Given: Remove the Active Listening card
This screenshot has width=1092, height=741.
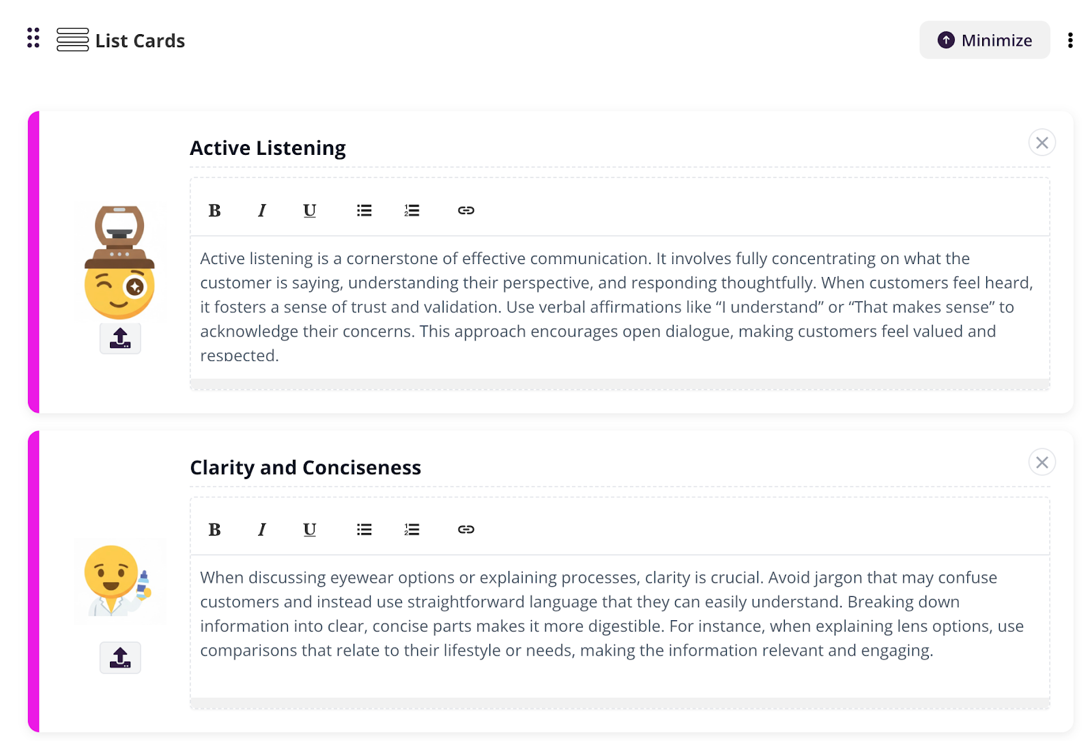Looking at the screenshot, I should (x=1041, y=143).
